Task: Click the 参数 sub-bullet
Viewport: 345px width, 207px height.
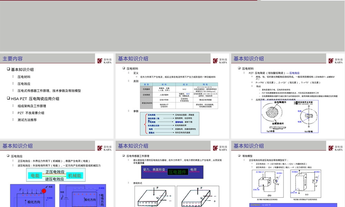Action: [x=136, y=111]
